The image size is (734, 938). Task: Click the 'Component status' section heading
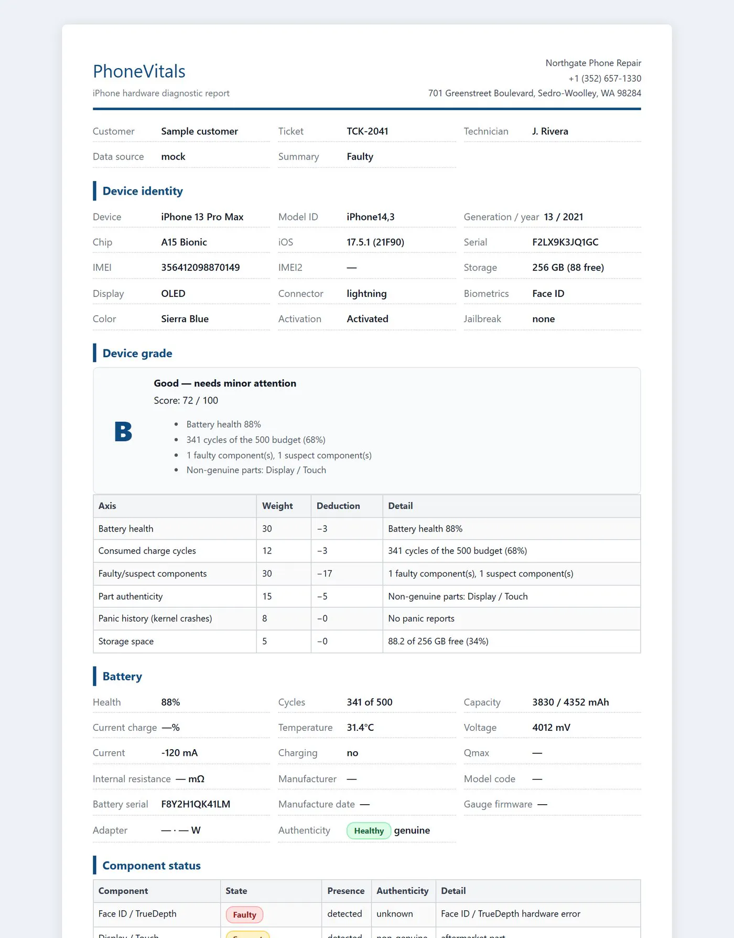click(152, 866)
